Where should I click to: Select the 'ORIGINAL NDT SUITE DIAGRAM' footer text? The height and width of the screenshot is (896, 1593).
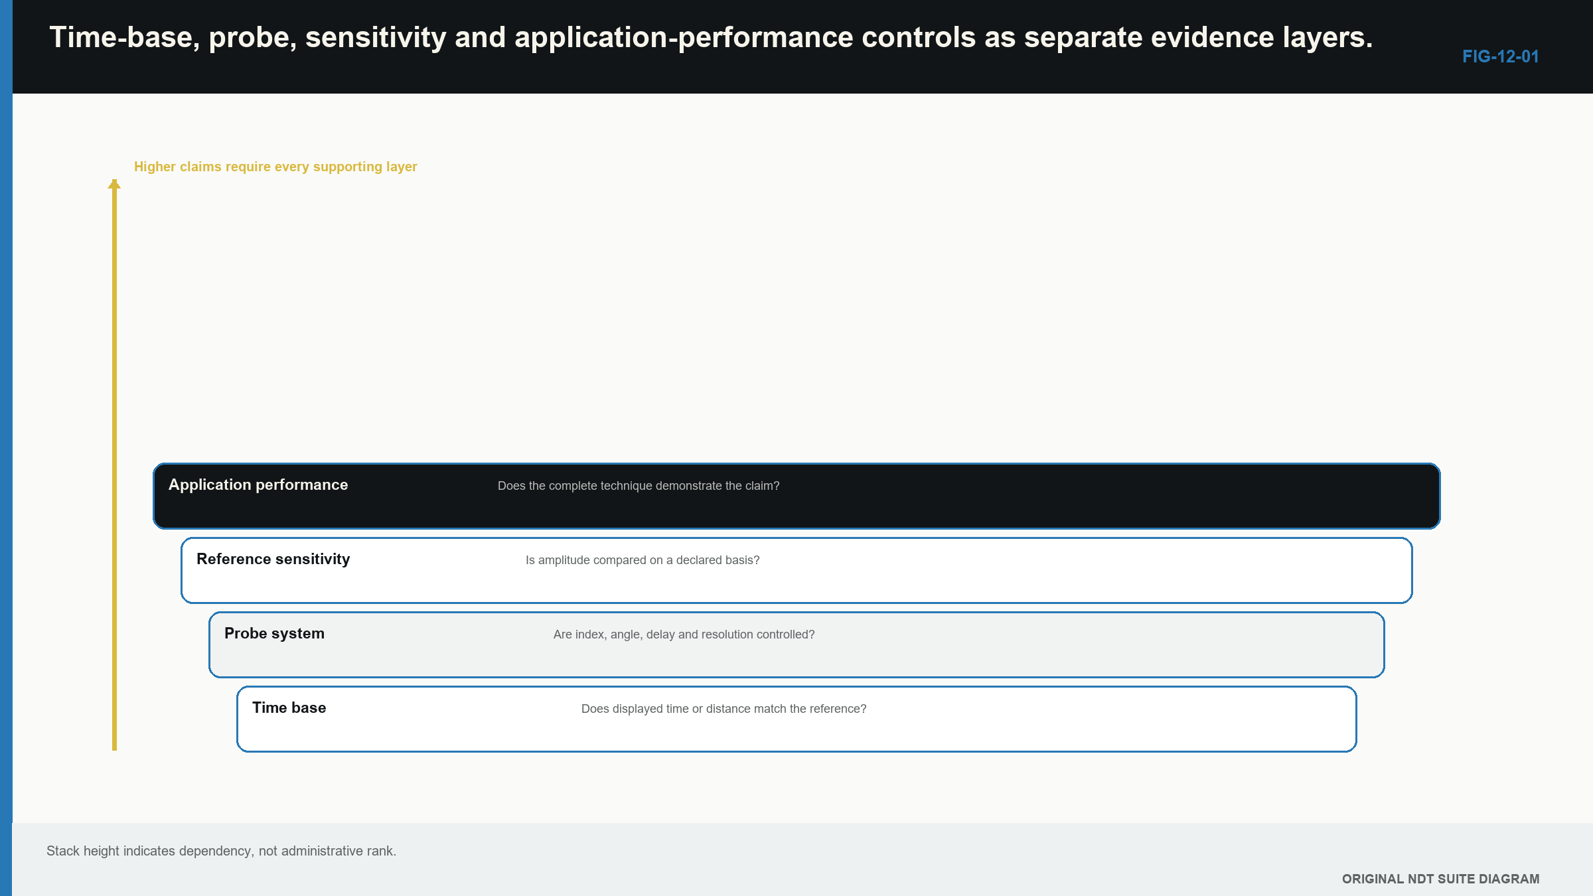1440,879
